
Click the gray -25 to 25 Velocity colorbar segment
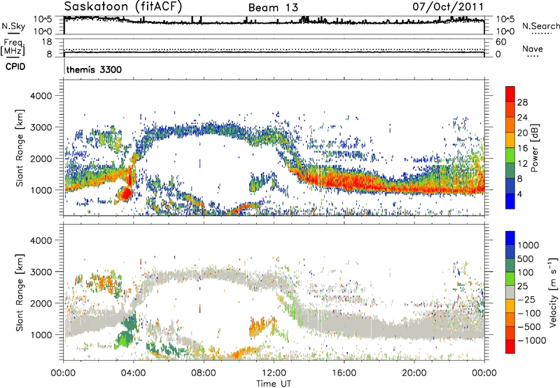510,292
